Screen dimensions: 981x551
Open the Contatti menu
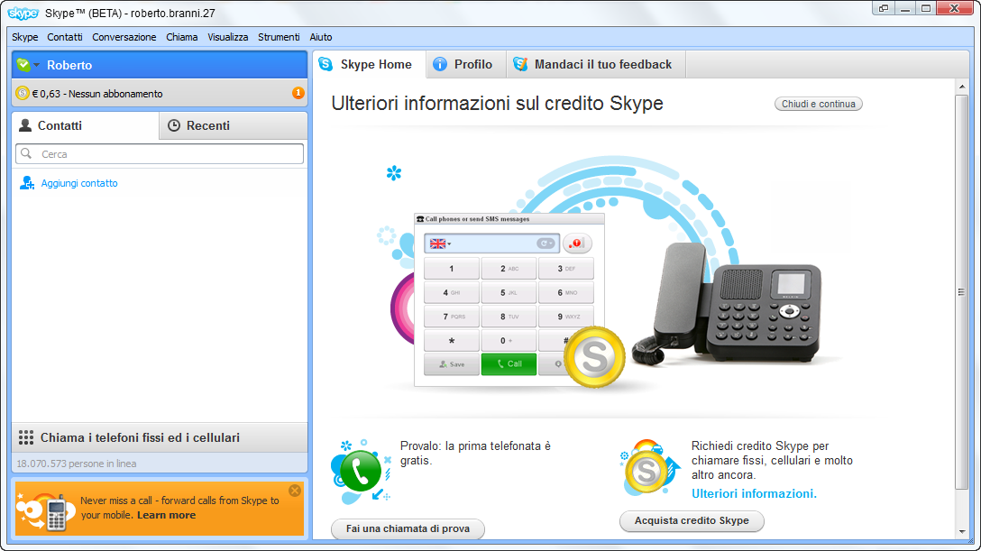click(65, 37)
